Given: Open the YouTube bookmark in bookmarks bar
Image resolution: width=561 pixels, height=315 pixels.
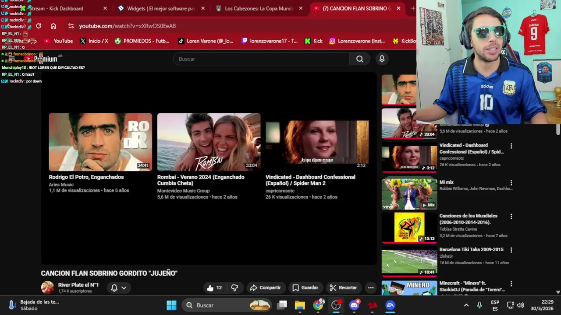Looking at the screenshot, I should point(58,41).
